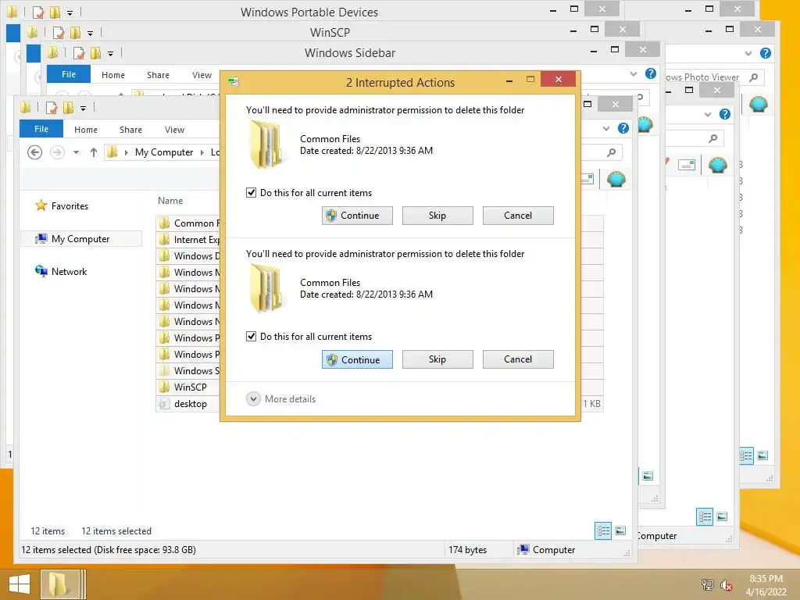Open Help in front Explorer window
Image resolution: width=800 pixels, height=600 pixels.
coord(623,129)
